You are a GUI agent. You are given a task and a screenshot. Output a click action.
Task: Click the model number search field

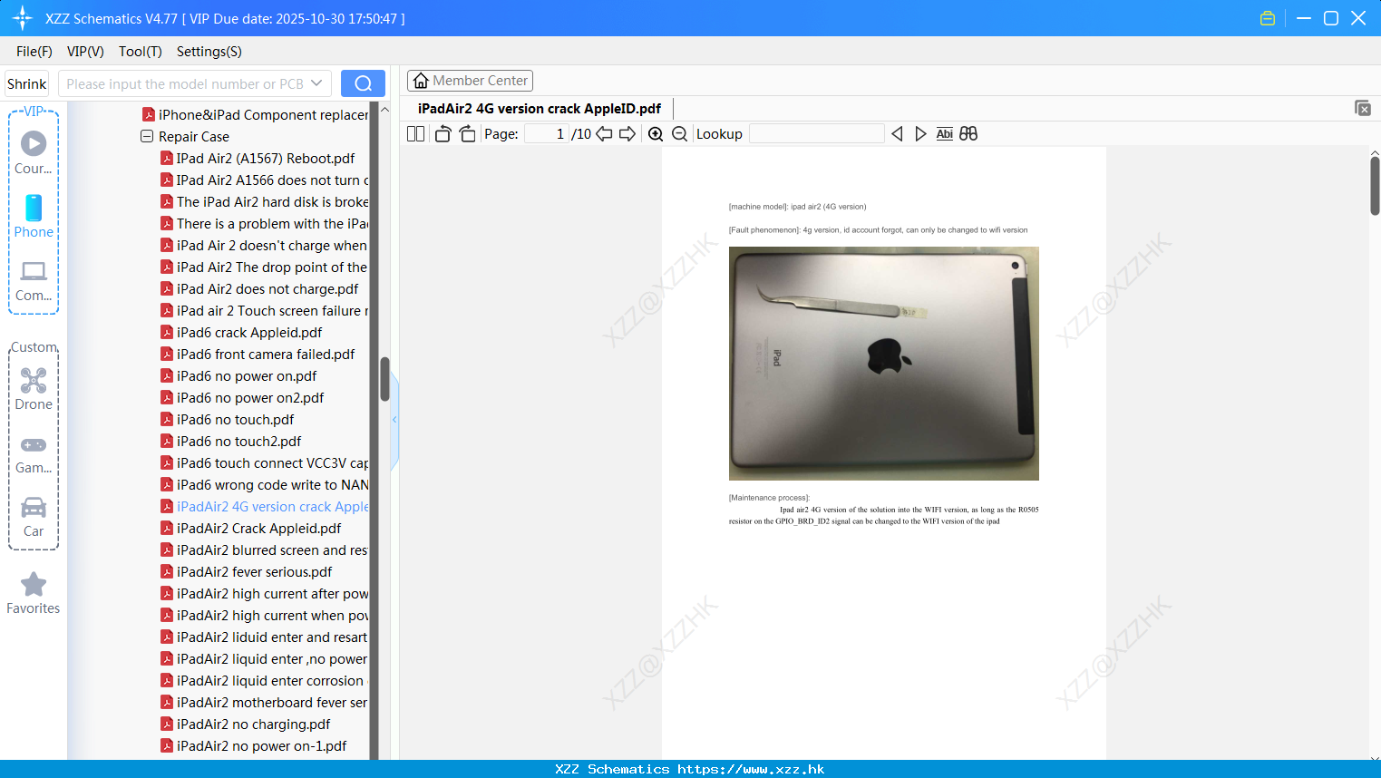[x=185, y=83]
